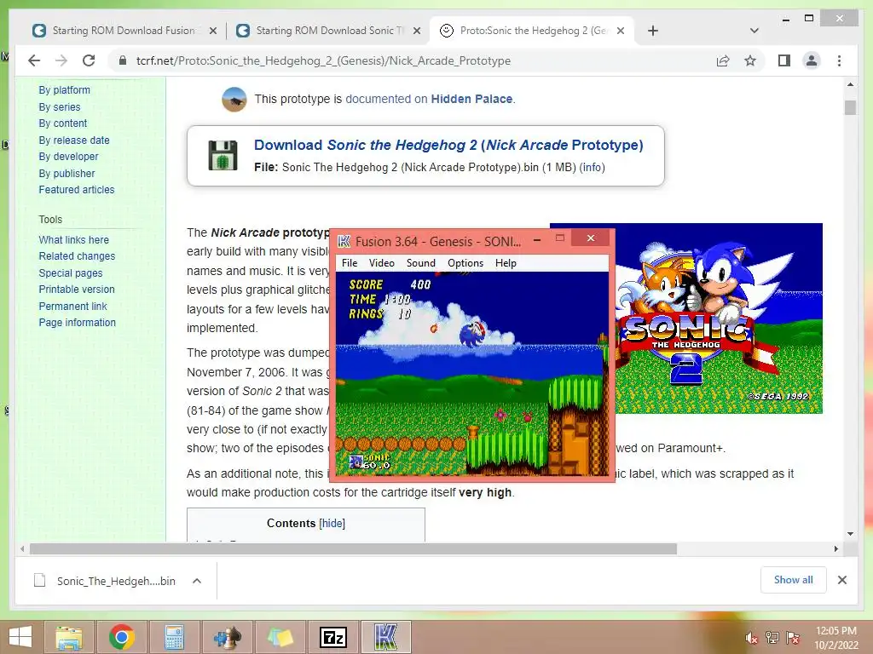This screenshot has height=654, width=873.
Task: Open Special pages link
Action: 71,273
